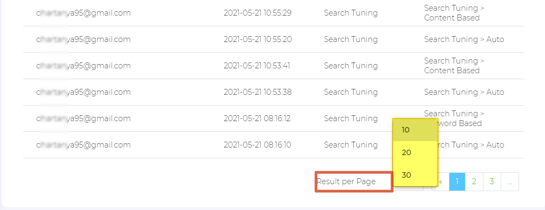Select the 2021-05-21 10:55:29 timestamp cell
Viewport: 545px width, 210px height.
point(258,13)
